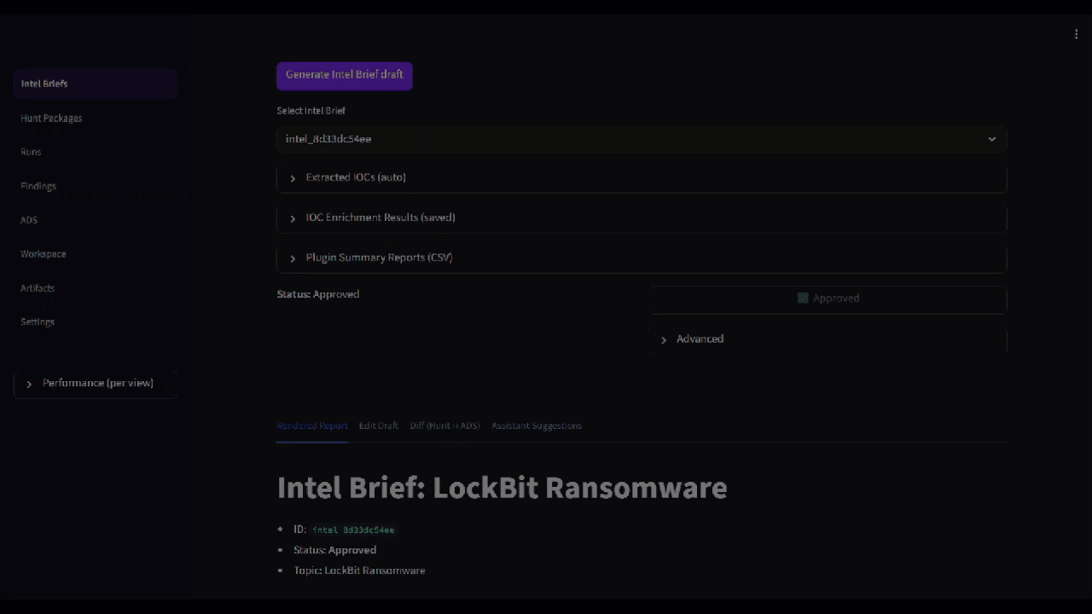Expand Performance (per view) in sidebar
The width and height of the screenshot is (1092, 614).
tap(96, 384)
